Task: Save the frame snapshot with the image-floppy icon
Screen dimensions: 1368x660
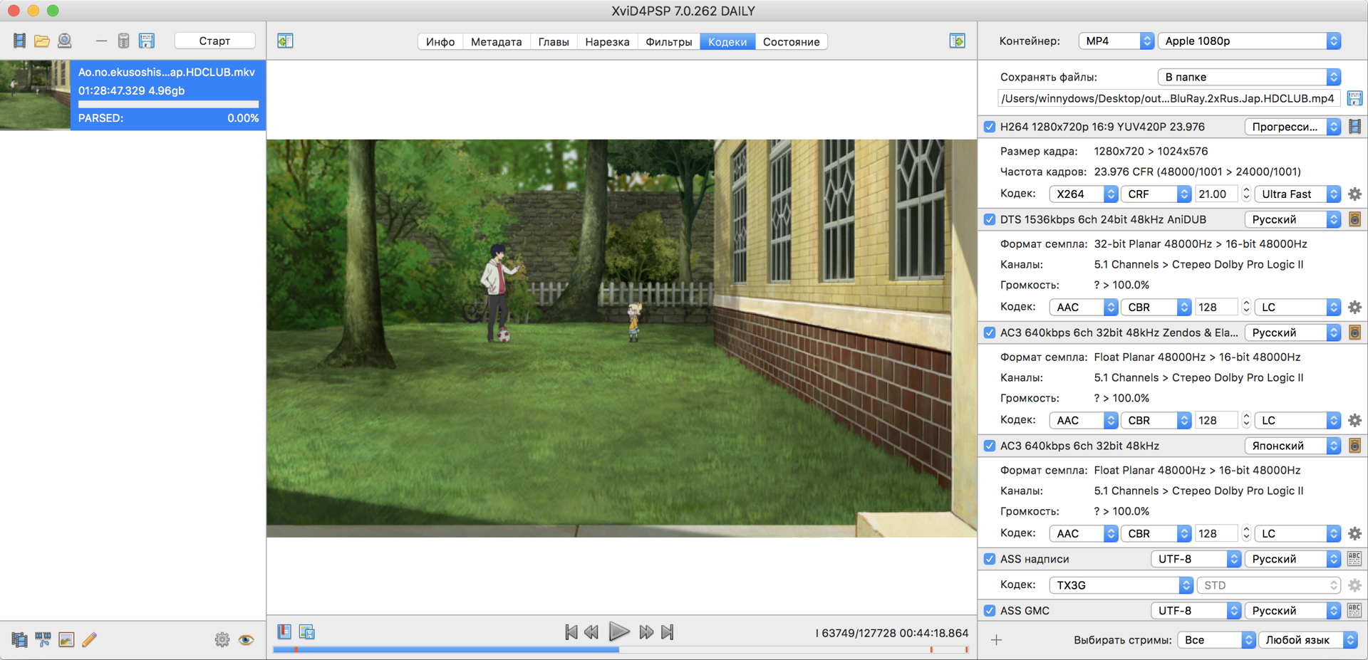Action: click(307, 632)
